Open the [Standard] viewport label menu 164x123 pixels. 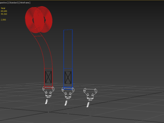[x=13, y=3]
